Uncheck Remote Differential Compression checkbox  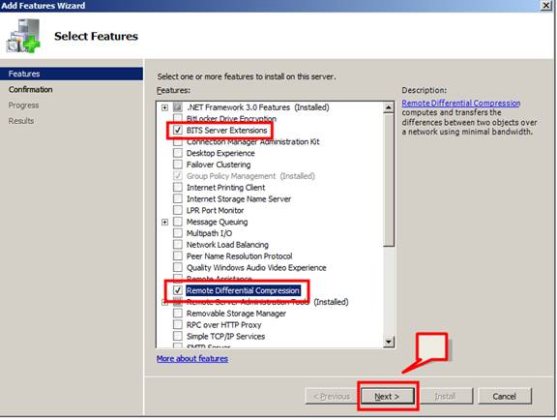(x=178, y=290)
